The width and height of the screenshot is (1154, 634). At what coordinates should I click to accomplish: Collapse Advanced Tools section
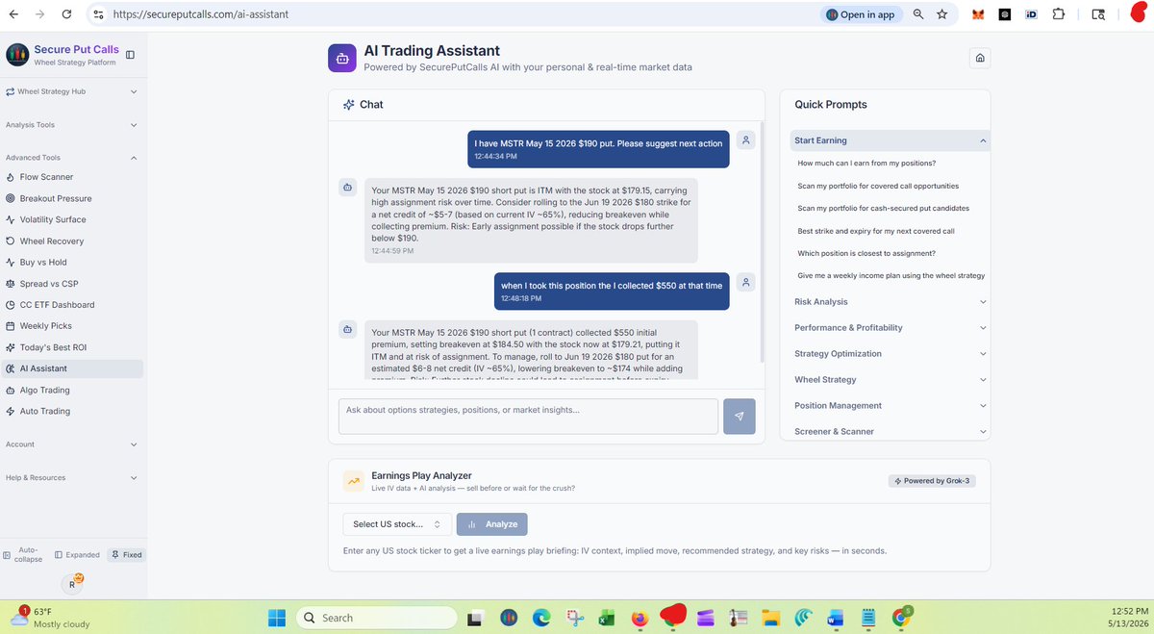pos(72,158)
